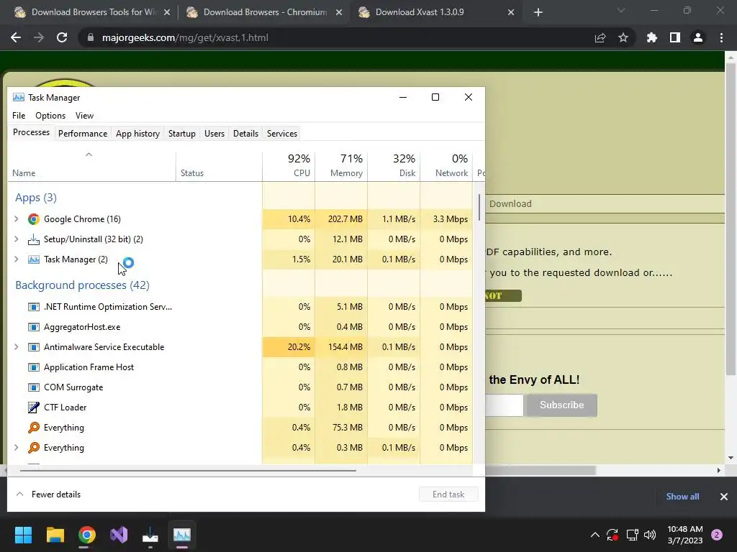Expand the Antimalware Service Executable row
This screenshot has height=552, width=737.
[17, 347]
